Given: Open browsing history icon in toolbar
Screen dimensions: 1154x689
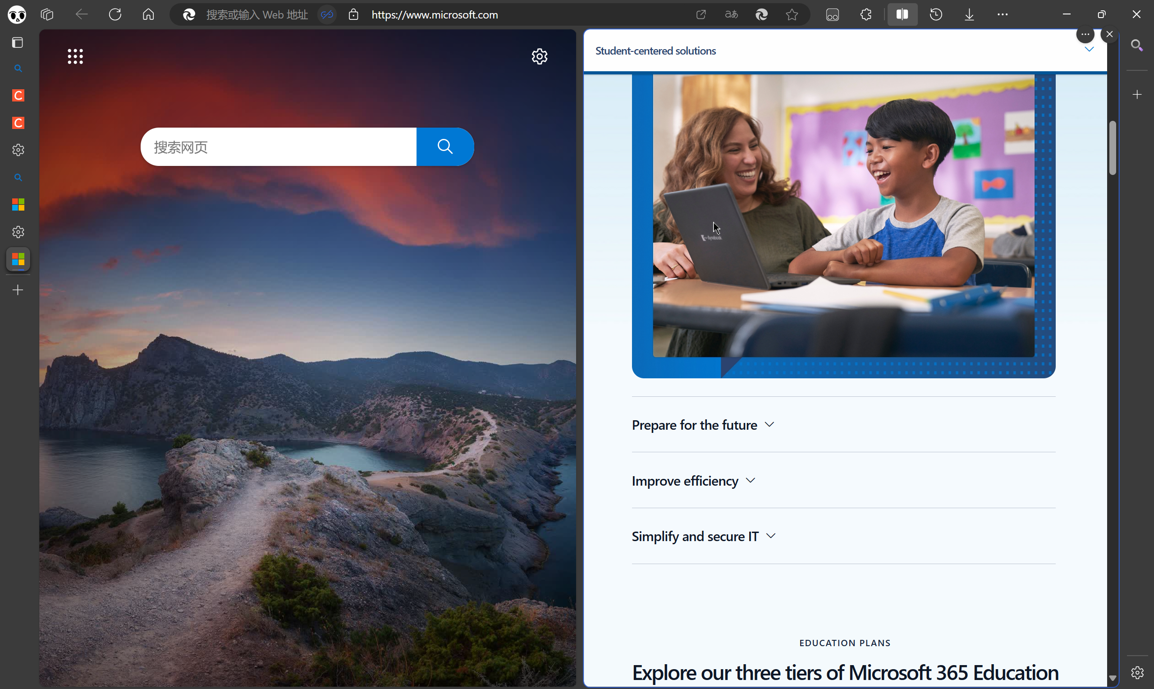Looking at the screenshot, I should 936,14.
